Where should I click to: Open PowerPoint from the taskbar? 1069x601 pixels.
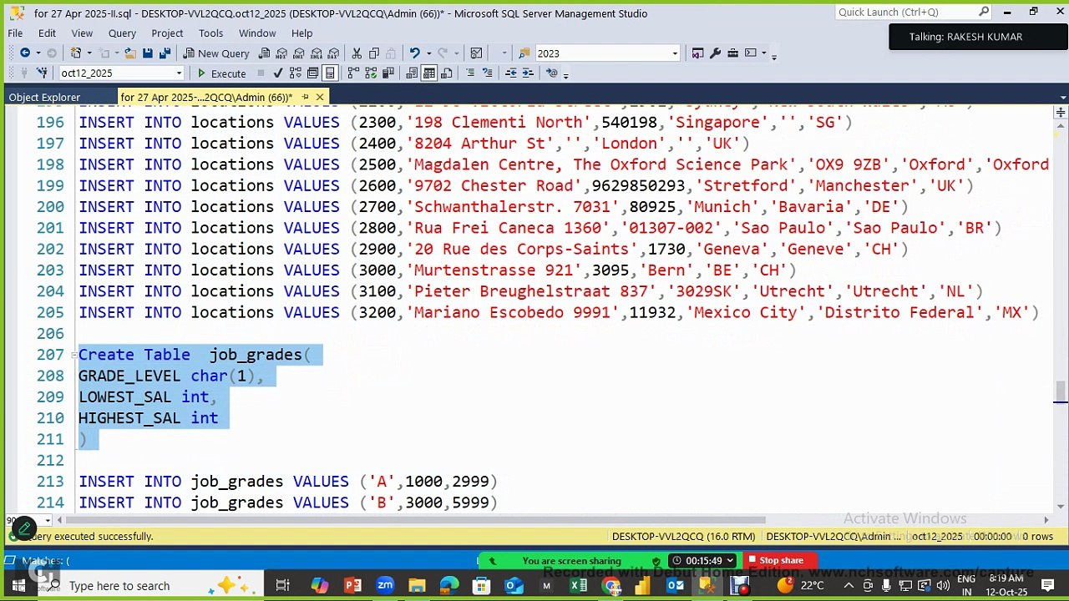[352, 586]
